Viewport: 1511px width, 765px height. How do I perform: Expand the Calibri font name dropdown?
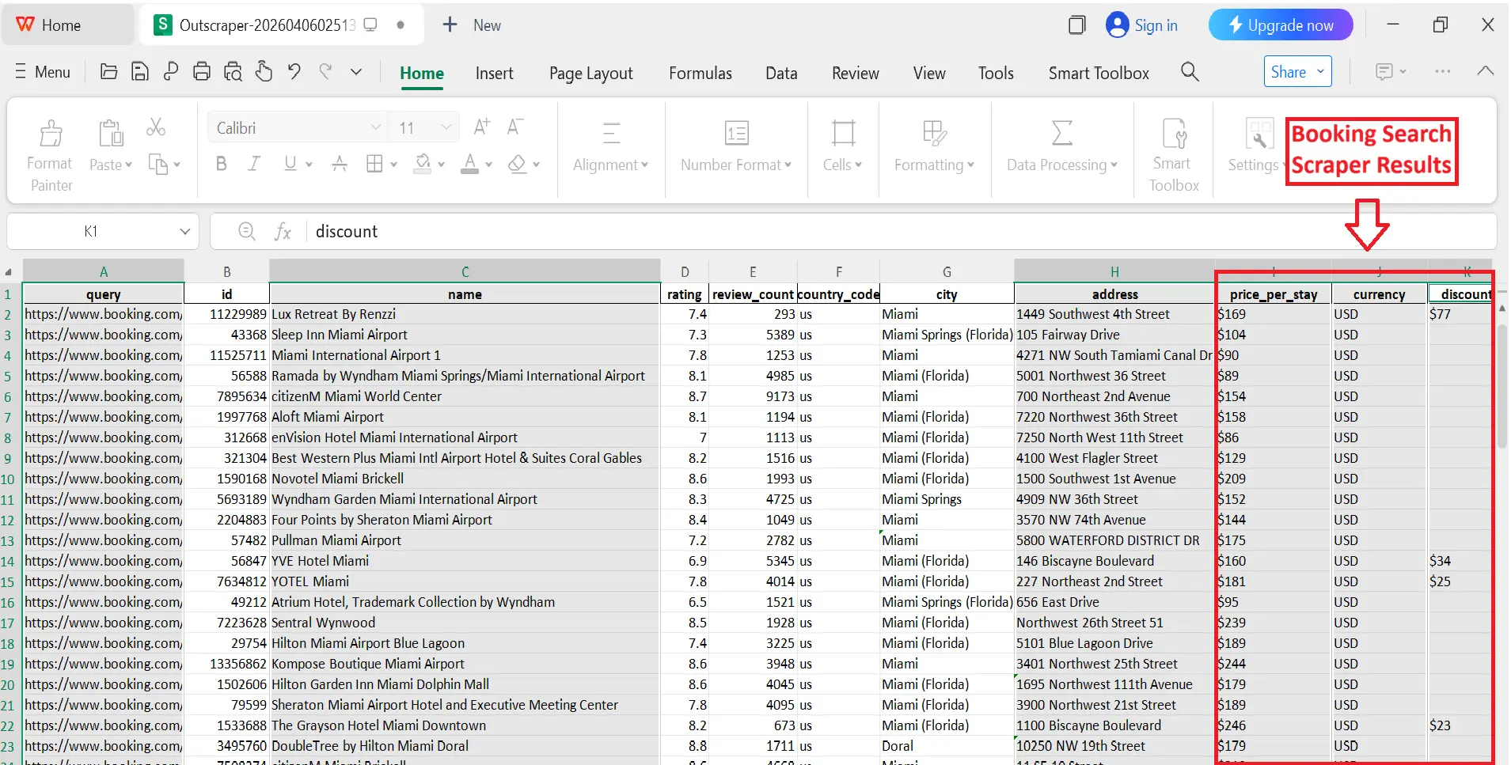(375, 128)
